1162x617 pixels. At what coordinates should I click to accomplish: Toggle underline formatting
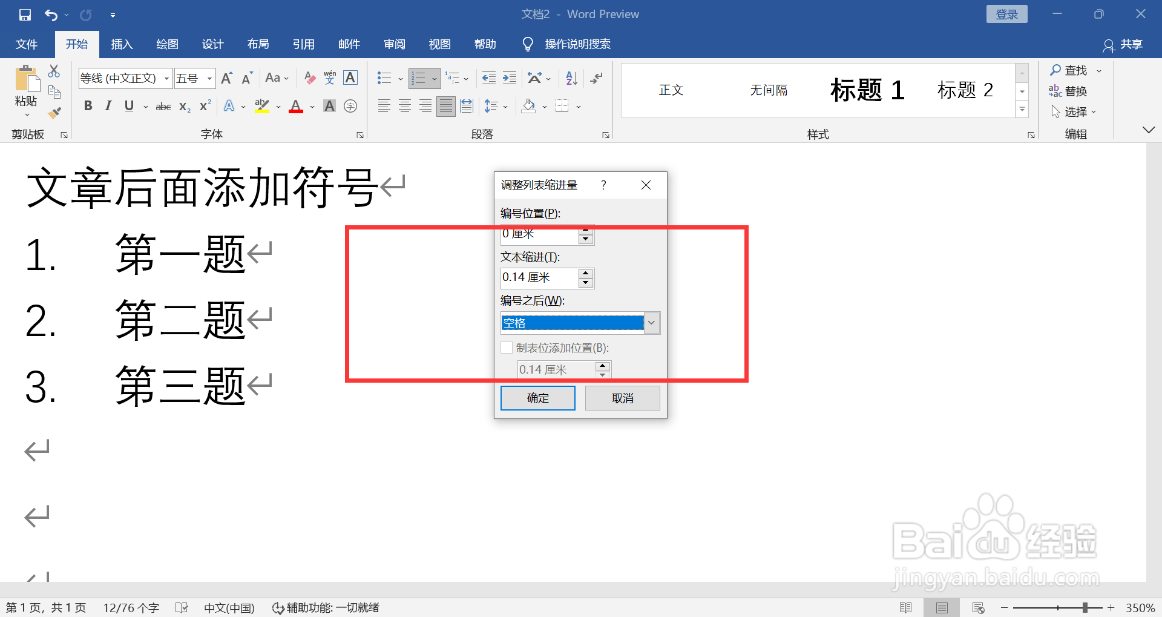pos(128,105)
